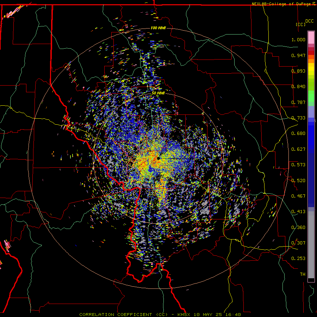
Task: Click the 0.787 color scale value
Action: (x=298, y=102)
